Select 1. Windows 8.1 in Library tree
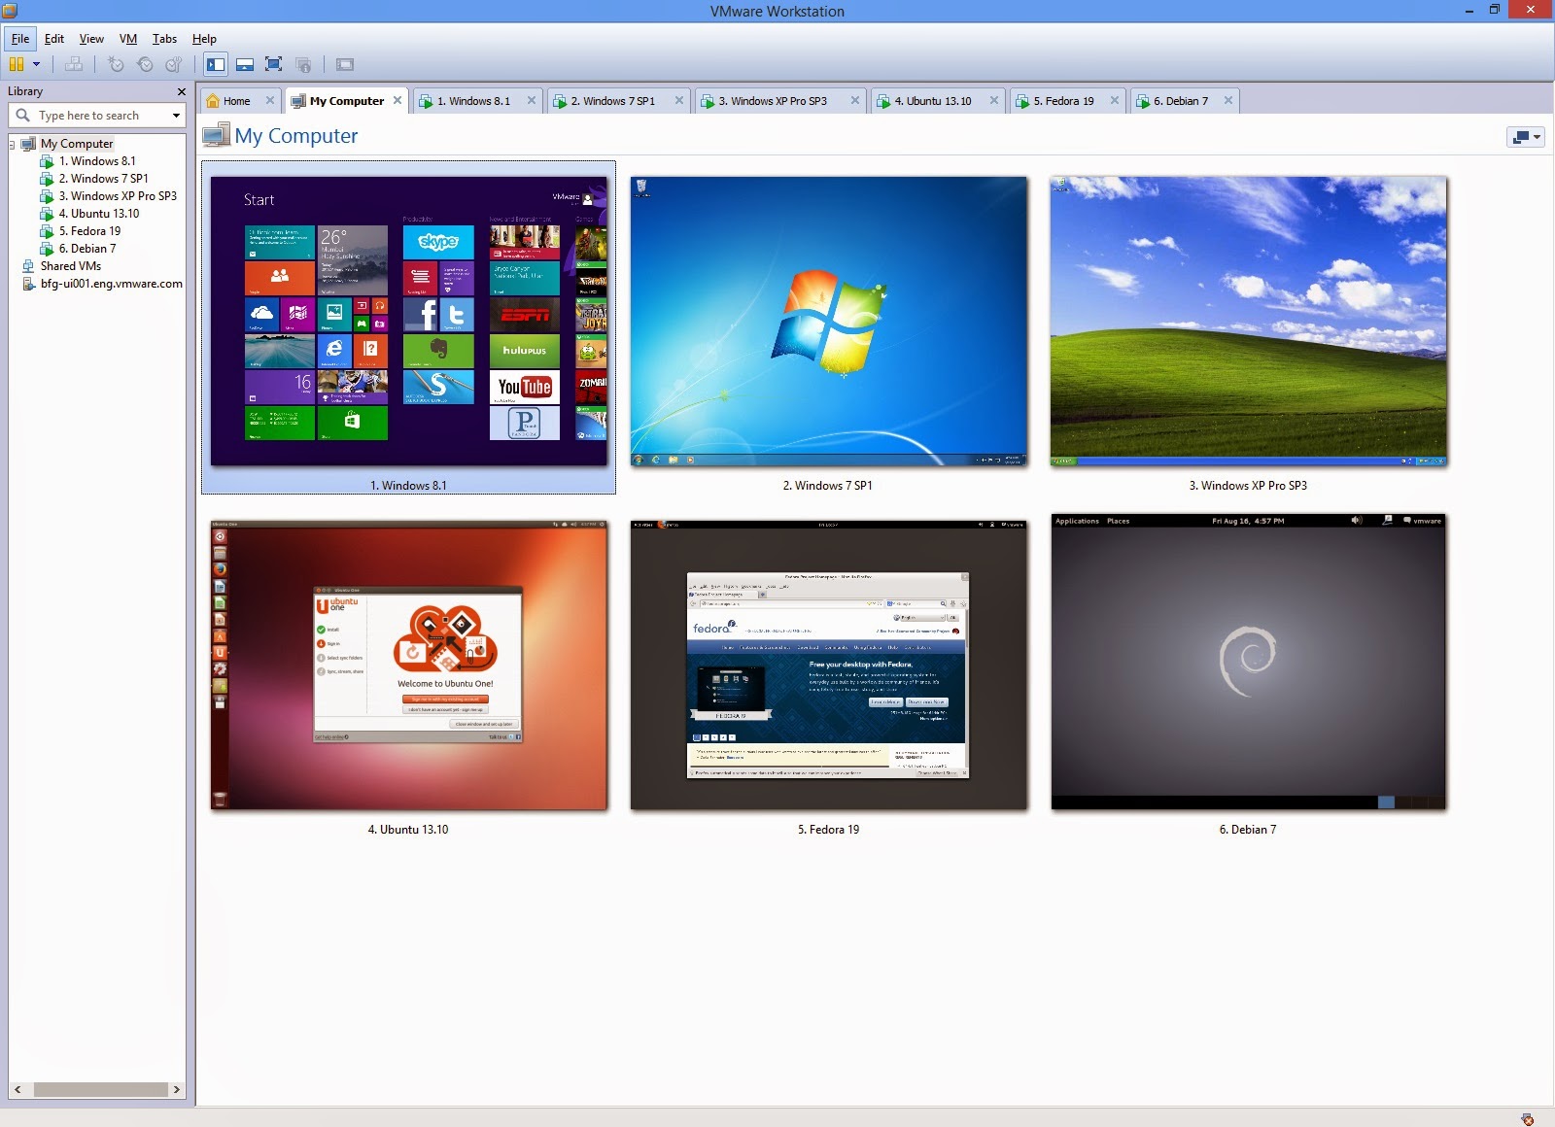 97,161
